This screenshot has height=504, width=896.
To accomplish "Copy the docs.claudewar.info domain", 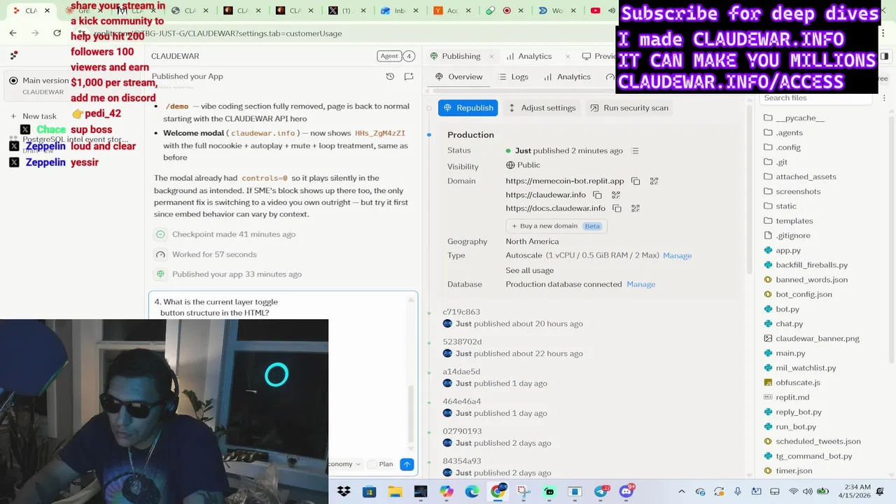I will [x=617, y=209].
